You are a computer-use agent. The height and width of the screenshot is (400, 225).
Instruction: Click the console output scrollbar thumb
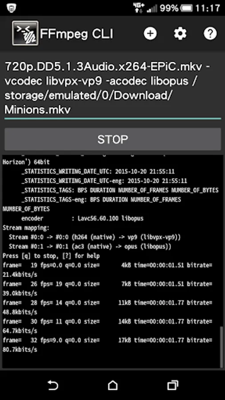tap(221, 348)
